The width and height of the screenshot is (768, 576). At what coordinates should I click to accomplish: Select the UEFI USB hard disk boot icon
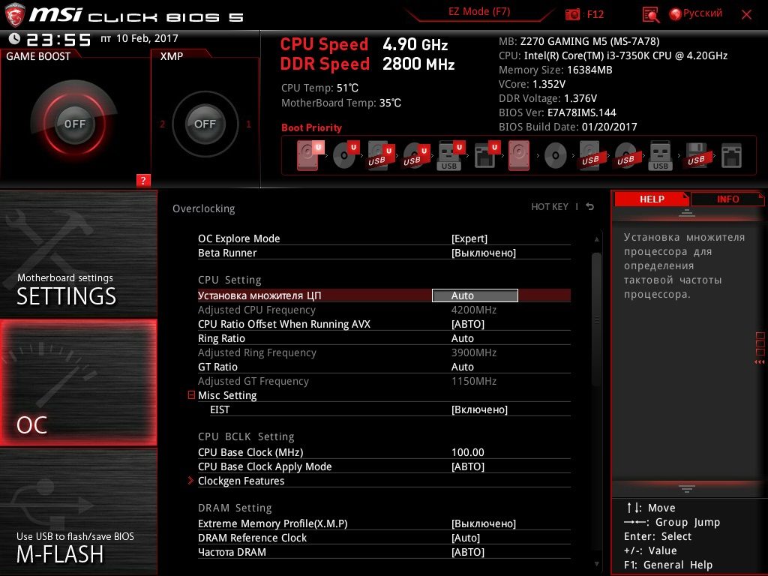pyautogui.click(x=380, y=155)
